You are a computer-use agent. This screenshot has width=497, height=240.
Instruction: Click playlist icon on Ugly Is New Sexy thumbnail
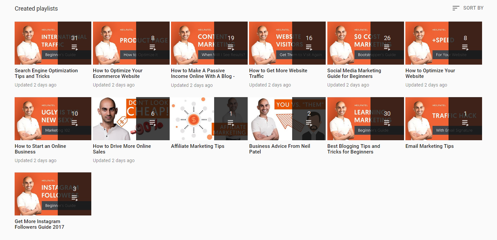pos(74,123)
